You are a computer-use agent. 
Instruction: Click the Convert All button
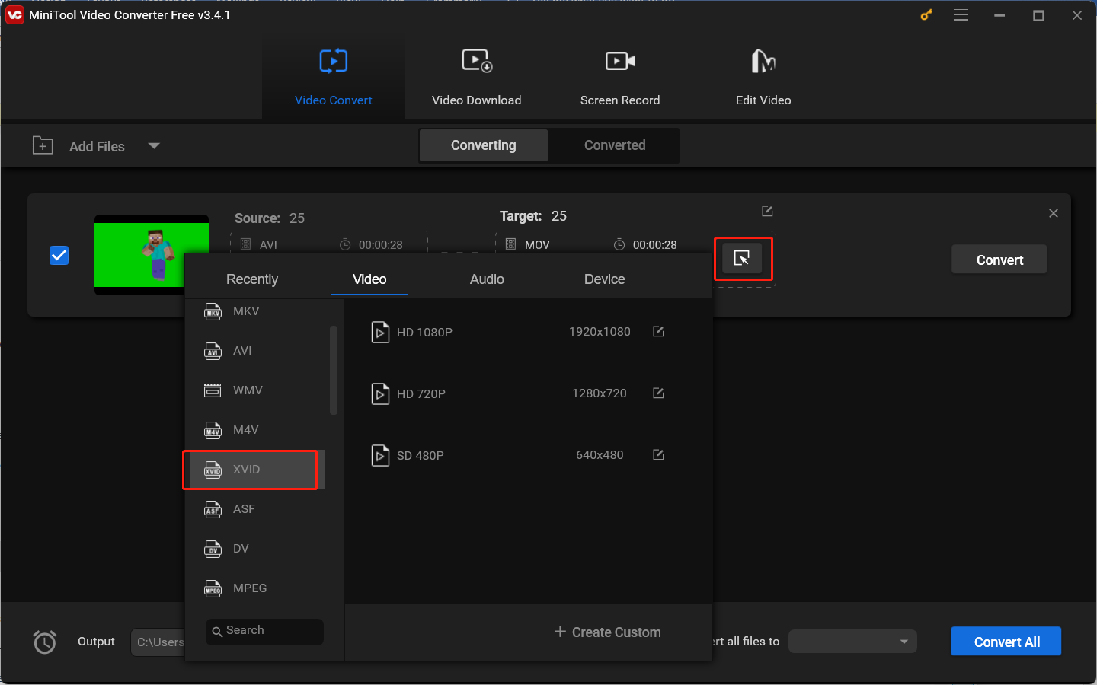point(1006,642)
